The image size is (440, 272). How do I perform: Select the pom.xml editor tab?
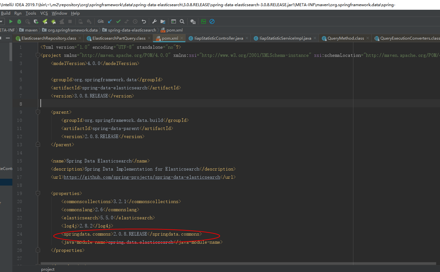170,38
